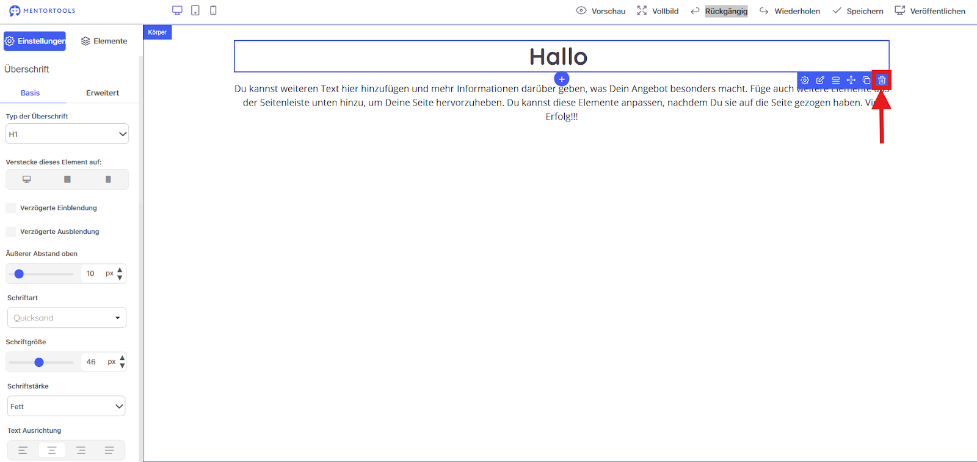The width and height of the screenshot is (977, 462).
Task: Click Veröffentlichen publish button
Action: click(930, 11)
